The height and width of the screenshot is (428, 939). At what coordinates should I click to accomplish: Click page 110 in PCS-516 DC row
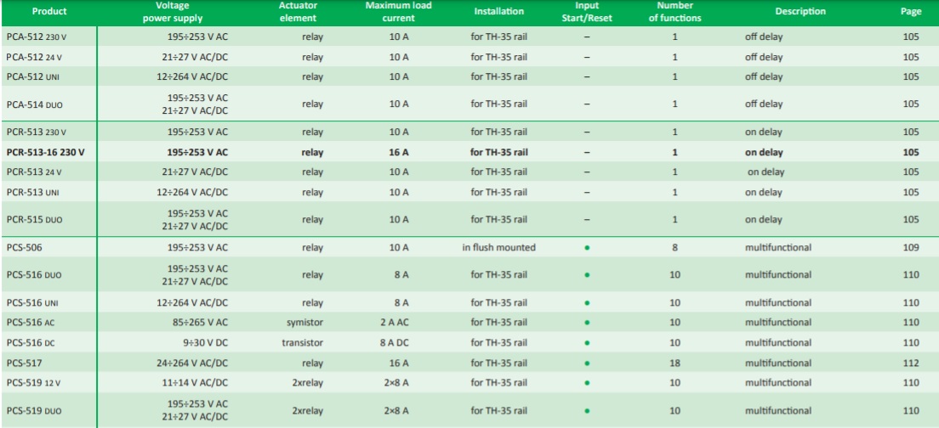[911, 342]
